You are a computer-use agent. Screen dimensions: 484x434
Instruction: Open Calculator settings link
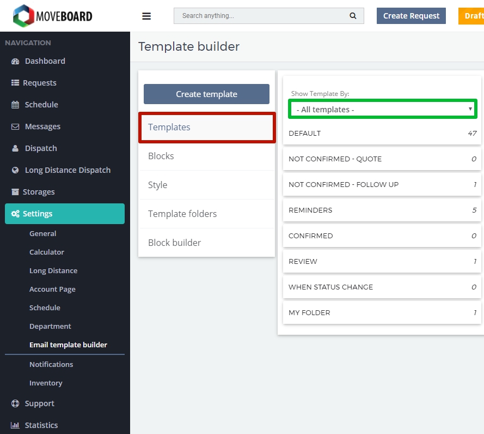click(x=47, y=252)
